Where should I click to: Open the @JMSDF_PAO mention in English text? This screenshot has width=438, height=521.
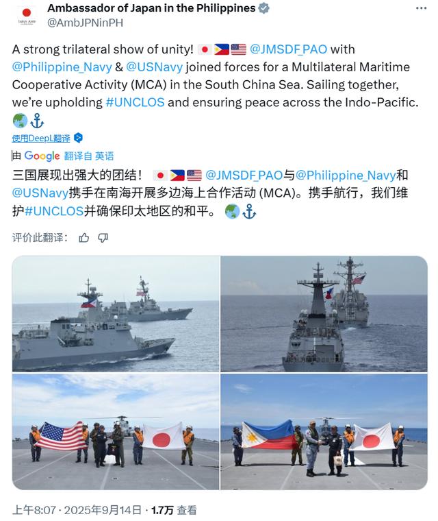coord(288,49)
